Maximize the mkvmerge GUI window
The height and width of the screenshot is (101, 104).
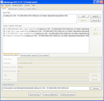click(x=98, y=2)
